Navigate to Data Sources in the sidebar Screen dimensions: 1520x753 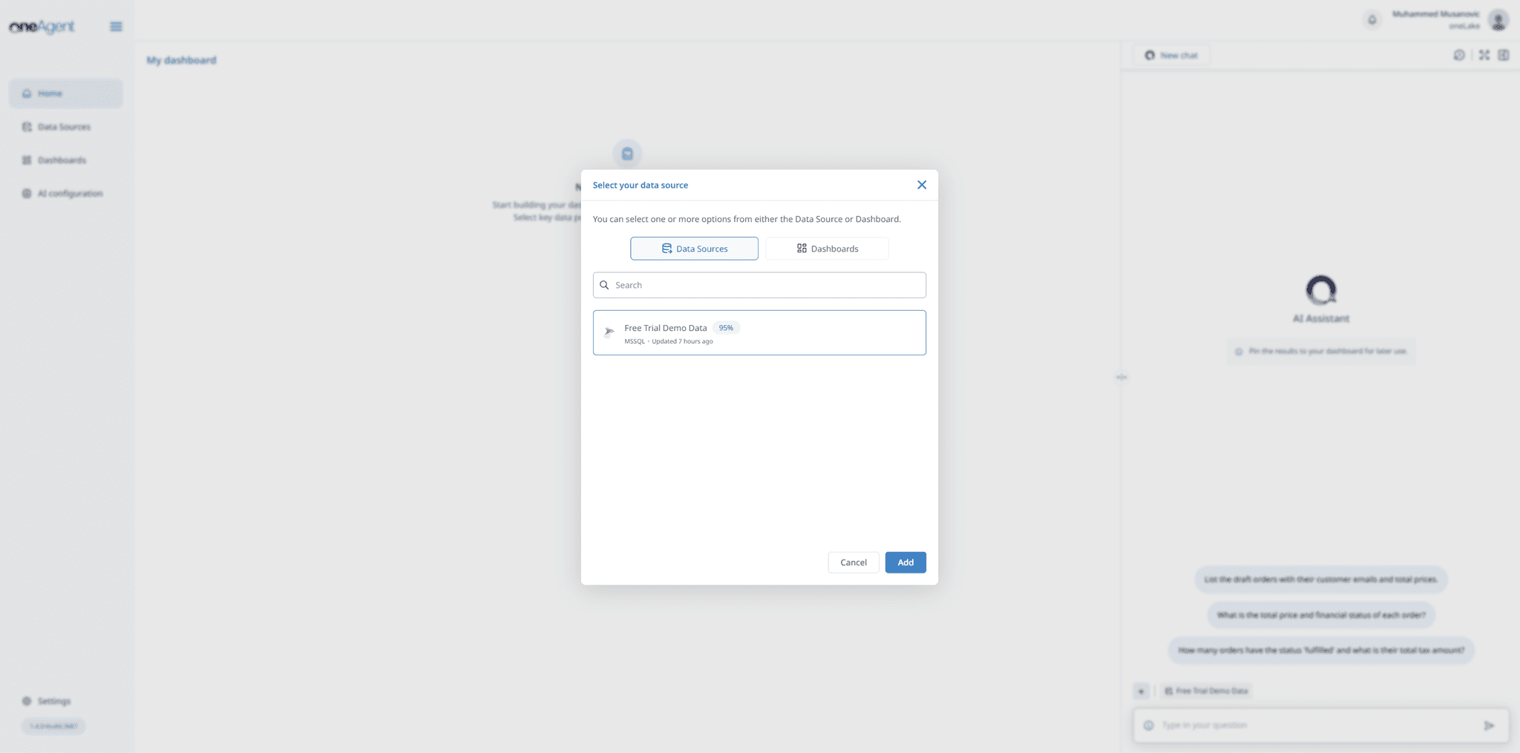tap(64, 126)
